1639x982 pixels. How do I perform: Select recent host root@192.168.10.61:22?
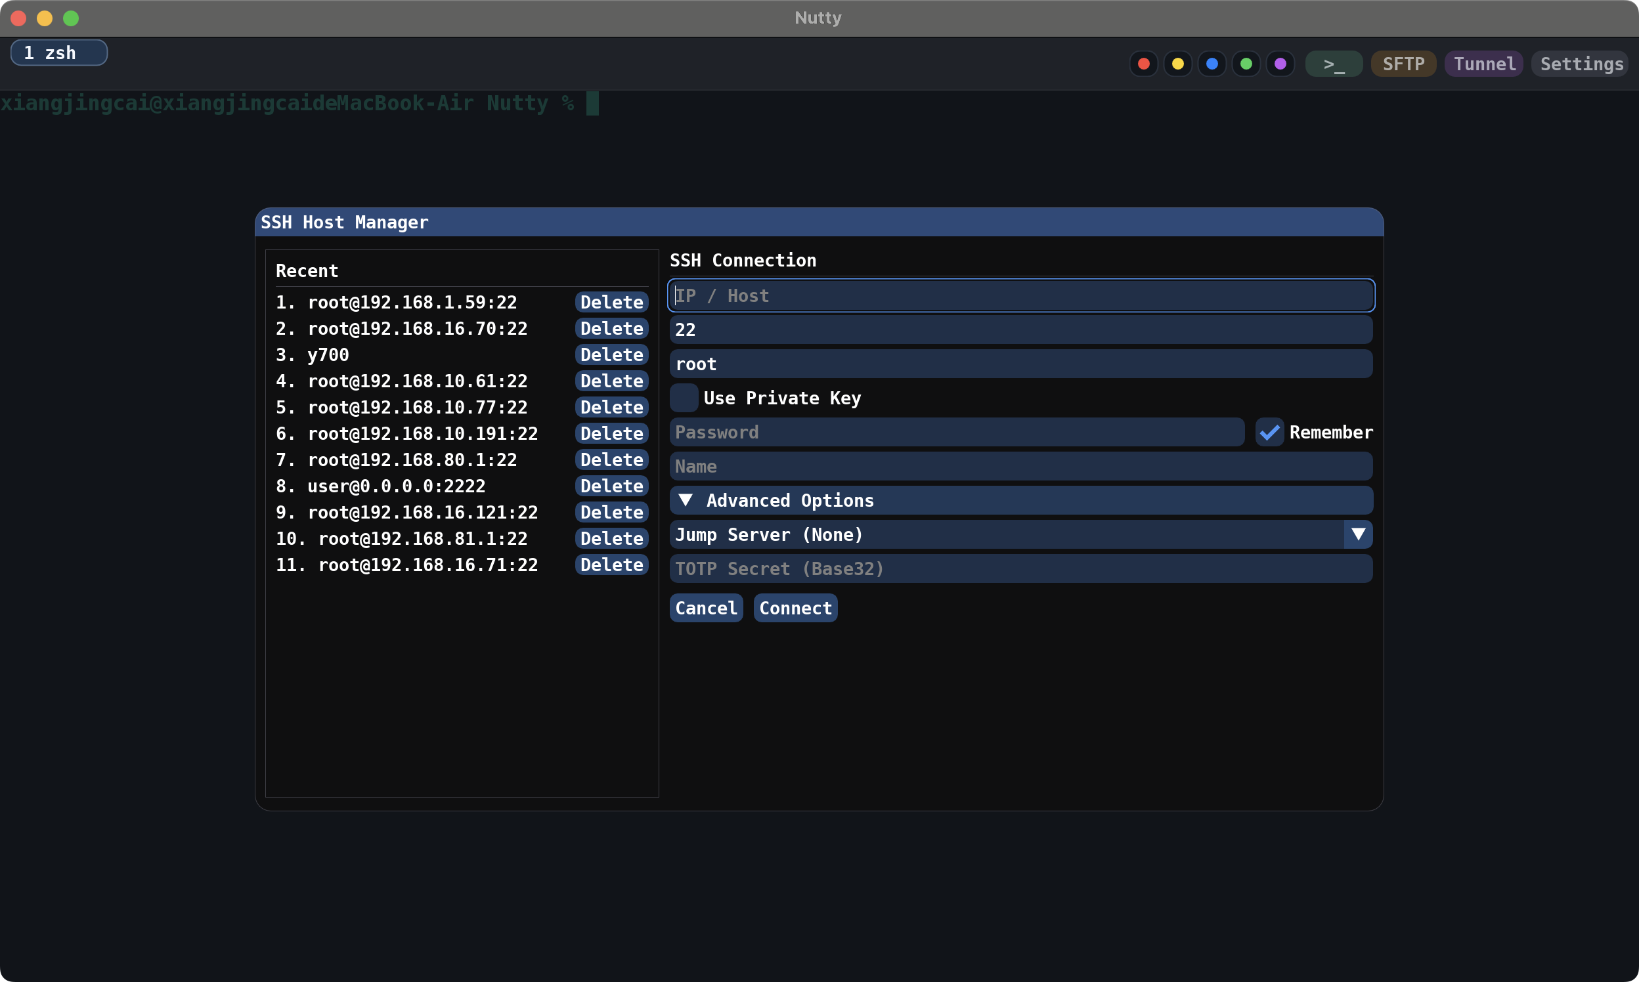click(x=402, y=381)
